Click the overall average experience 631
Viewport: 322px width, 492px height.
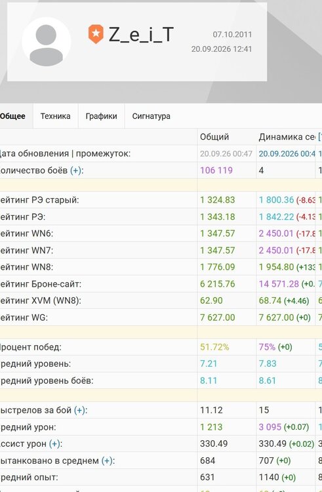coord(207,478)
